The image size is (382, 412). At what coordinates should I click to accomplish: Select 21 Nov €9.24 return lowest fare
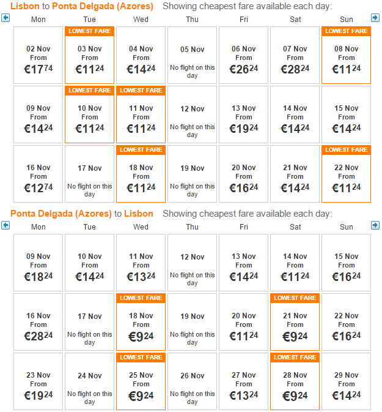295,322
